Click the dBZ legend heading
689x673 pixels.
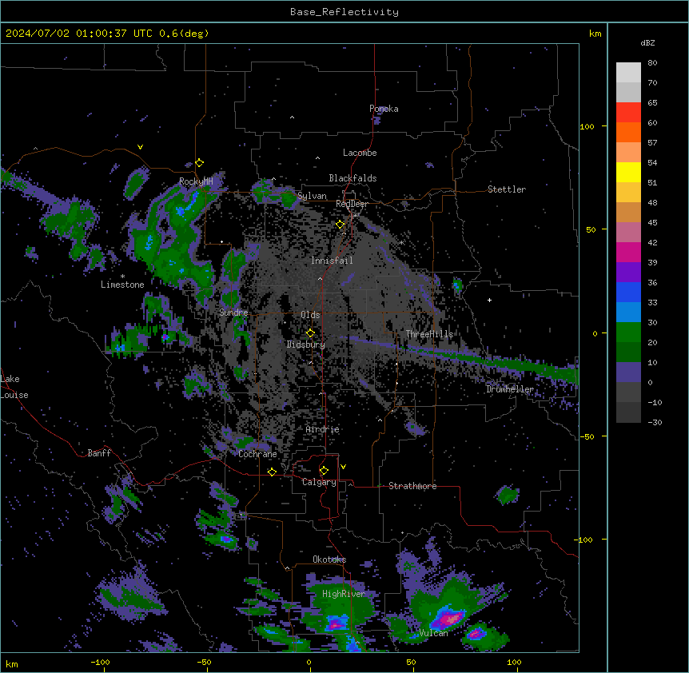tap(647, 43)
